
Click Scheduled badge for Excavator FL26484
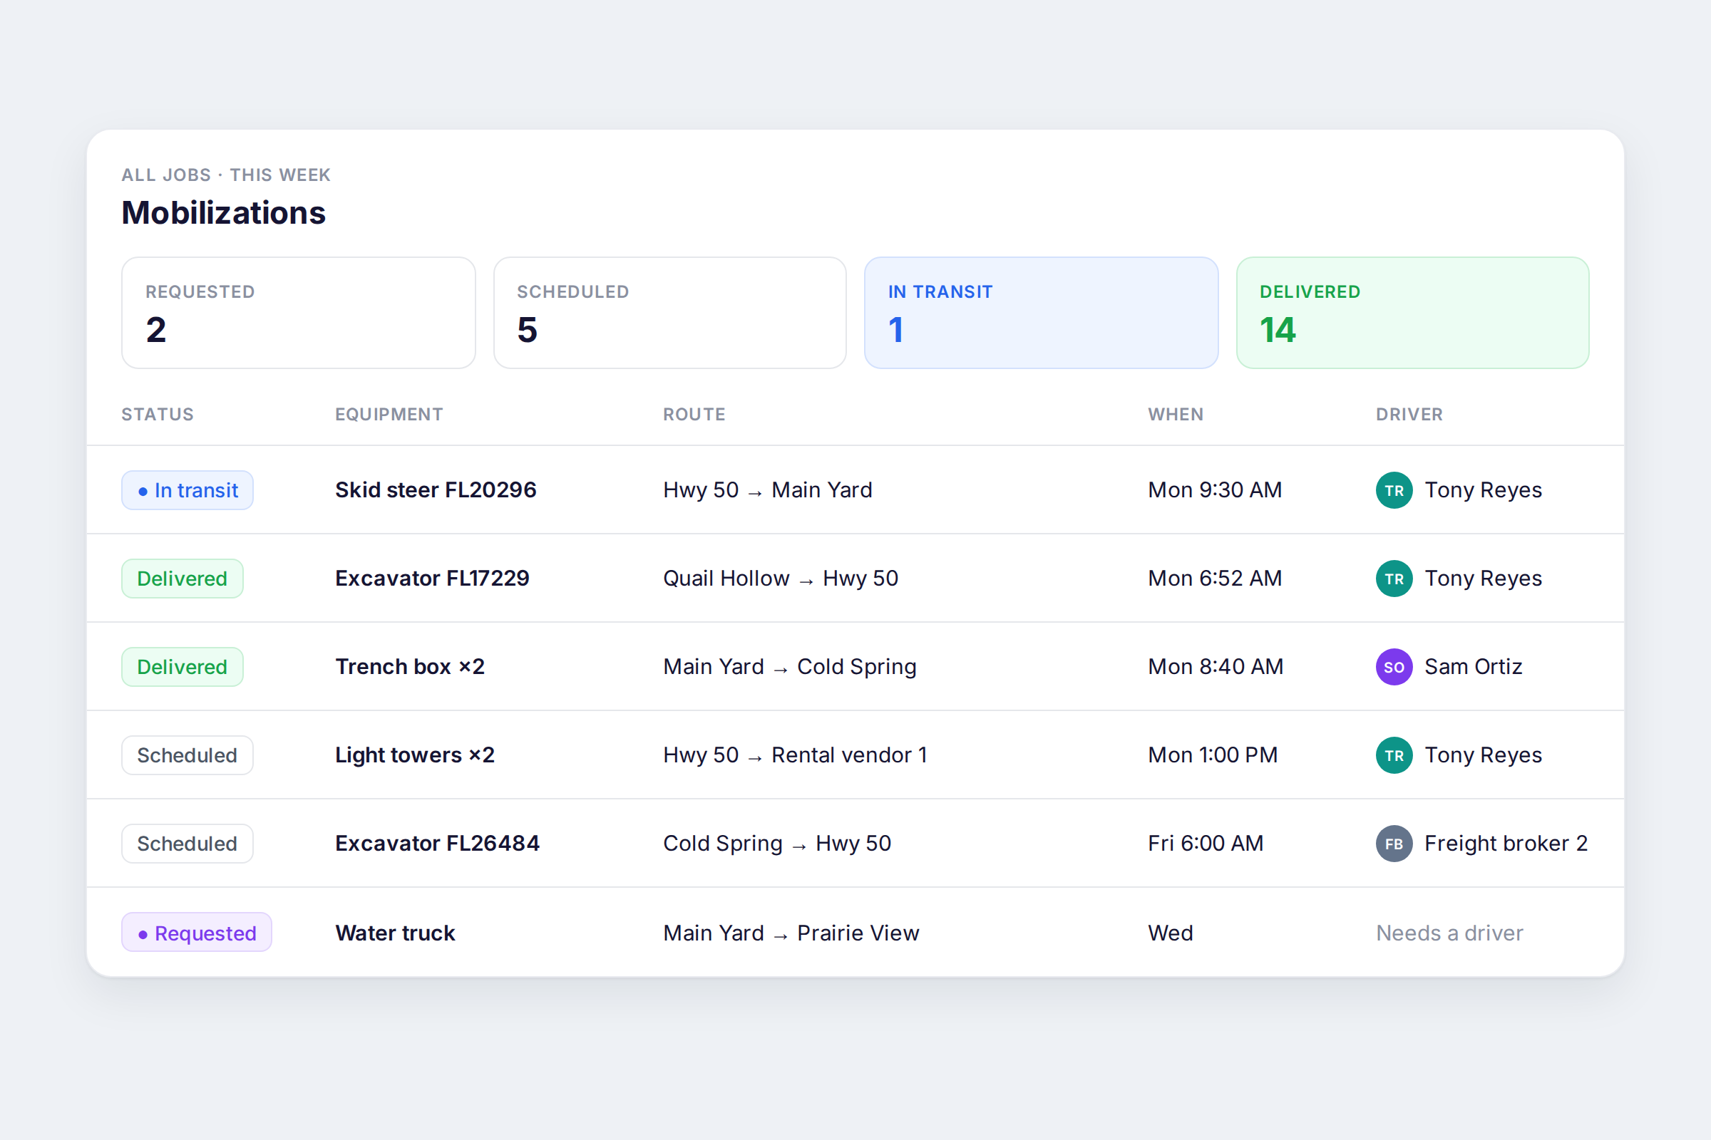pos(187,844)
